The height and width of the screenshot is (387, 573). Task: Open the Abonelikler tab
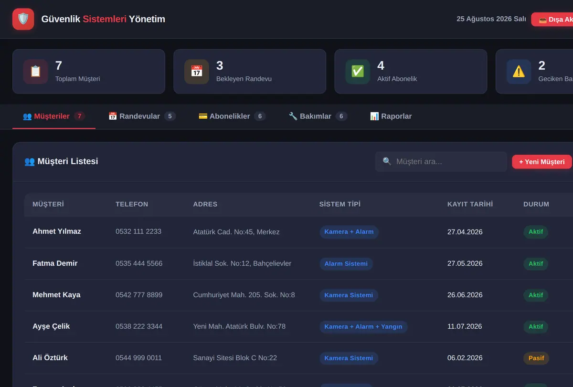pyautogui.click(x=232, y=116)
